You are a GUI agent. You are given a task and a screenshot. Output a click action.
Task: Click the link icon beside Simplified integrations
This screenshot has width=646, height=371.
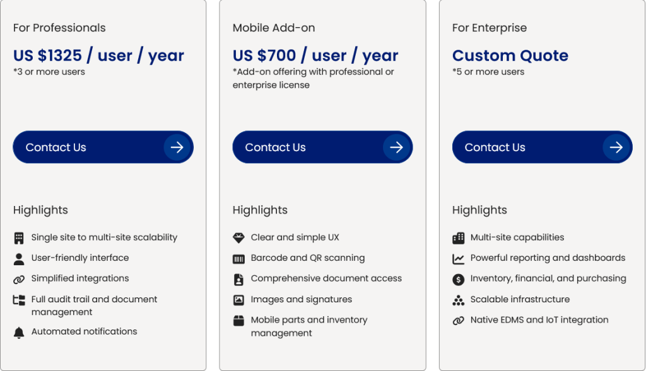[x=19, y=279]
